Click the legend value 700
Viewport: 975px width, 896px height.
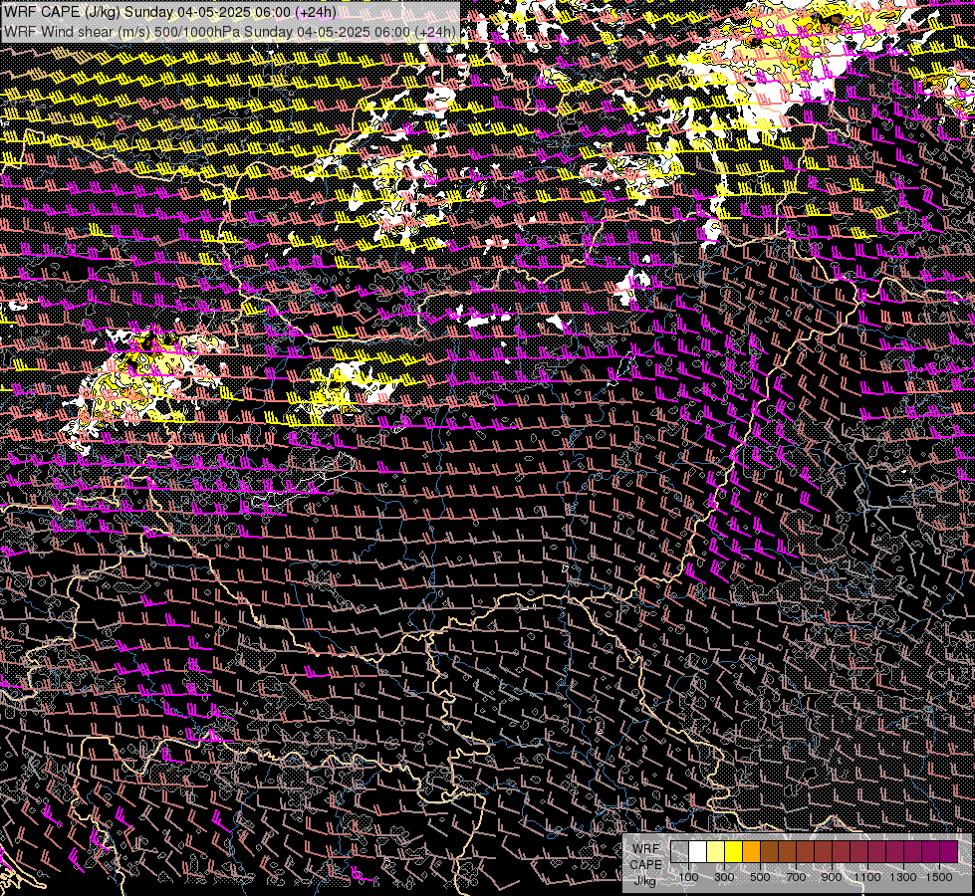pos(796,877)
